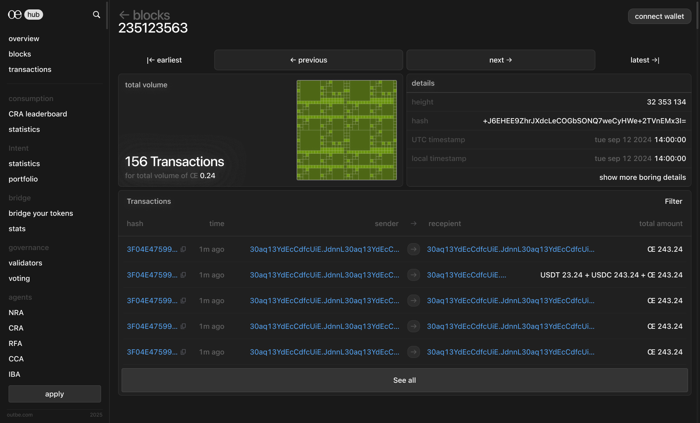Click the back arrow beside blocks
The width and height of the screenshot is (700, 423).
124,15
